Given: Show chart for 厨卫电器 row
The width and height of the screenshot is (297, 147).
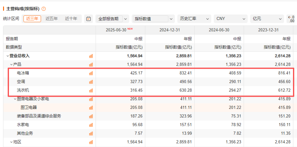Looking at the screenshot, I should [91, 108].
